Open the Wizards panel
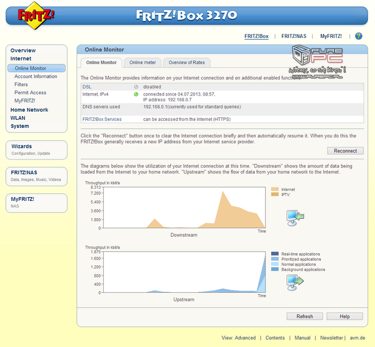Viewport: 375px width, 347px height. pyautogui.click(x=36, y=150)
